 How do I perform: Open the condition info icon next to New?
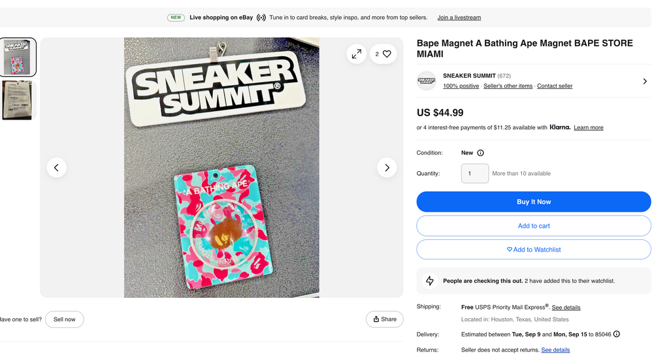(480, 153)
